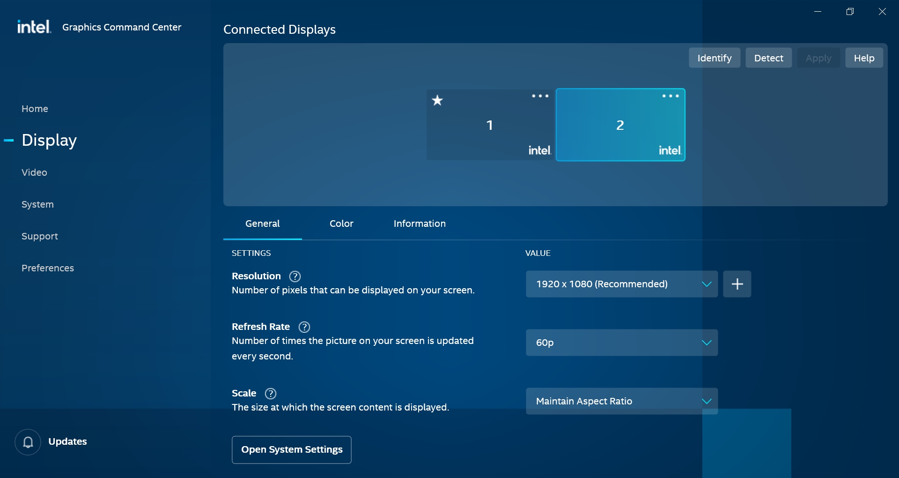Viewport: 899px width, 478px height.
Task: Open the Resolution help question mark
Action: (x=295, y=276)
